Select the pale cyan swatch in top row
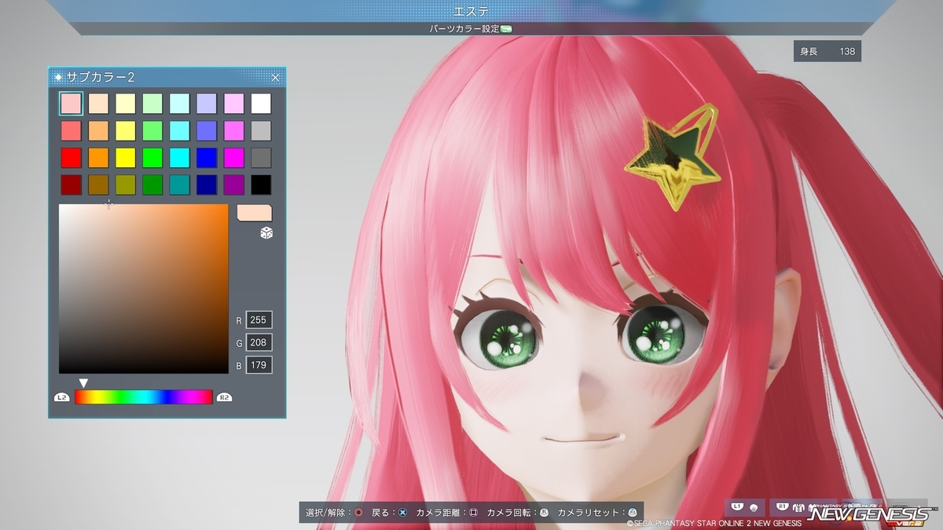The image size is (943, 530). pos(180,103)
